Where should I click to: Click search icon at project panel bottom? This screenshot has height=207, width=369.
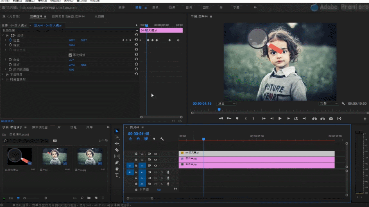coord(82,198)
